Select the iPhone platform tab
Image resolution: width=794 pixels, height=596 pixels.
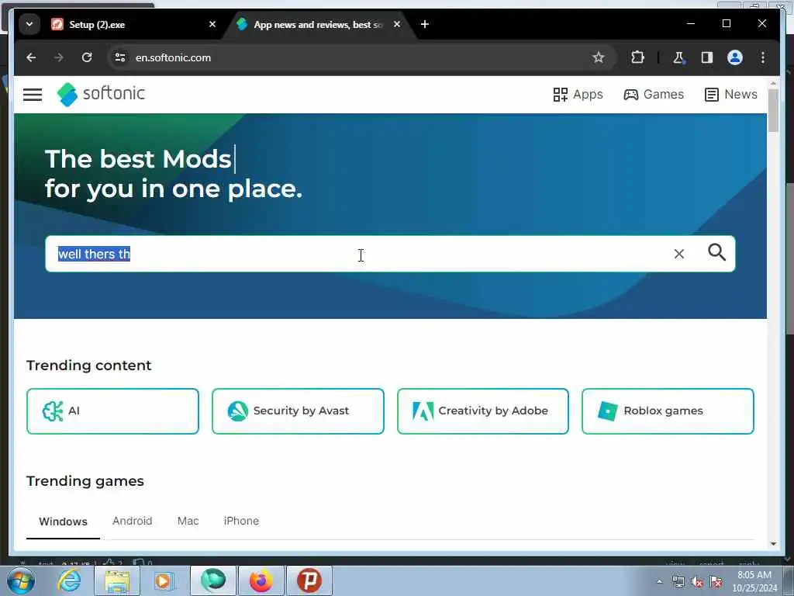pos(241,521)
